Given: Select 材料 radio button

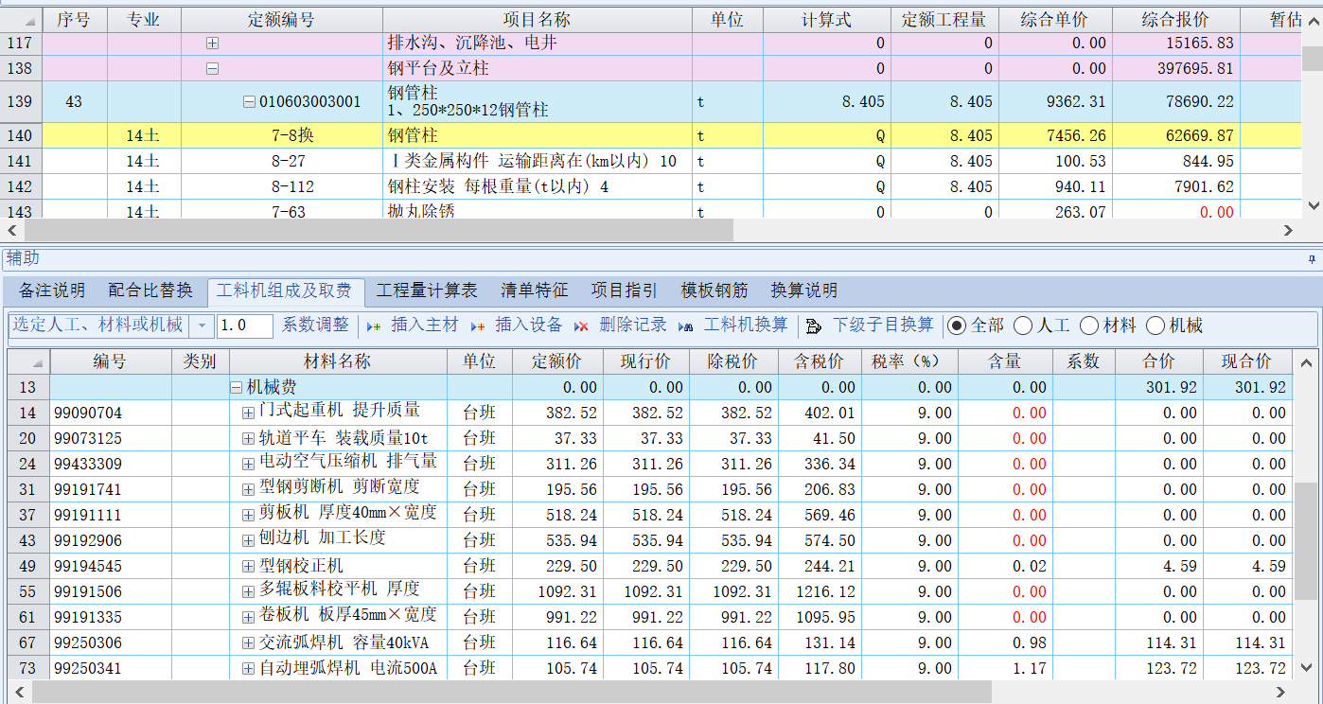Looking at the screenshot, I should 1089,326.
